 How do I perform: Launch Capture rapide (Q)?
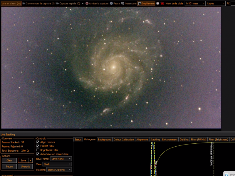(68, 4)
